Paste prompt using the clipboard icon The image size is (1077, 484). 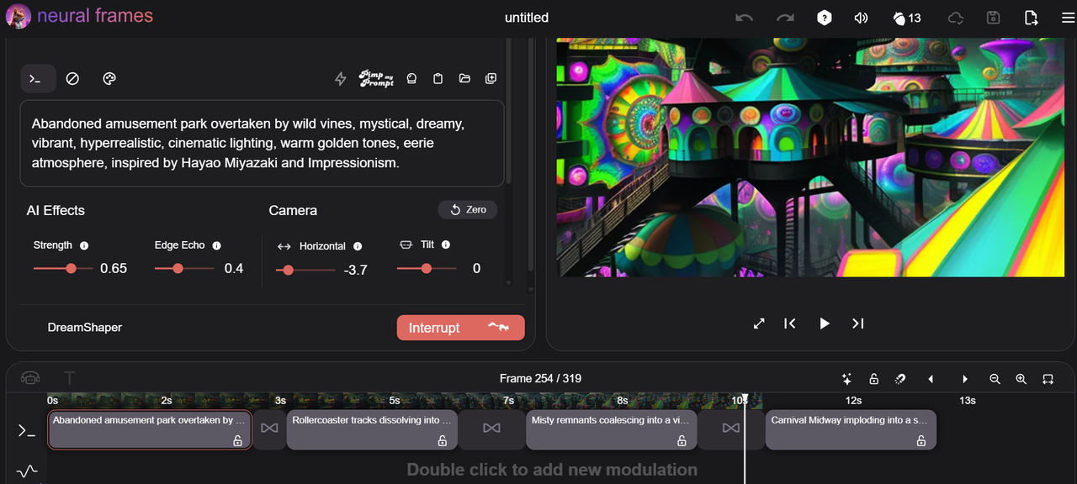438,78
